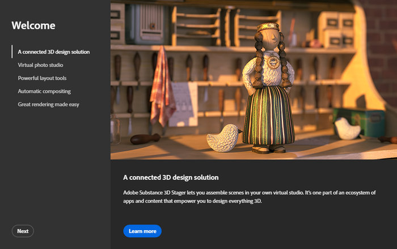Click the hanging checkered cloth in the image

click(x=162, y=86)
